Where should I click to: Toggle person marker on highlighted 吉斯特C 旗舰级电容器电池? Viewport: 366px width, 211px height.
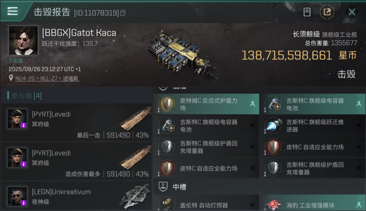359,104
